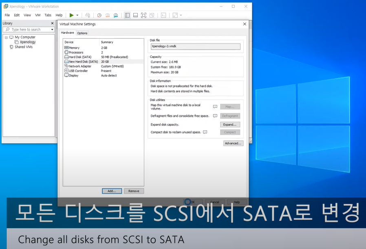Click the VMware Workstation title bar icon

pyautogui.click(x=6, y=6)
